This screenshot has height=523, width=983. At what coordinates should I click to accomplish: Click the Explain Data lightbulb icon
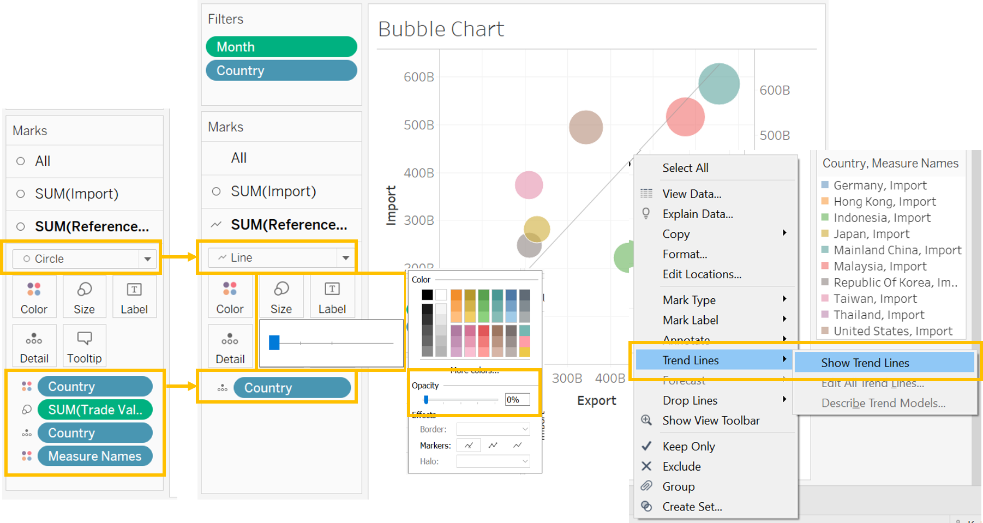point(646,214)
